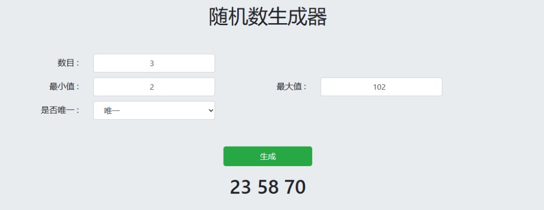The width and height of the screenshot is (544, 210).
Task: Click the generated number 70
Action: pos(295,187)
